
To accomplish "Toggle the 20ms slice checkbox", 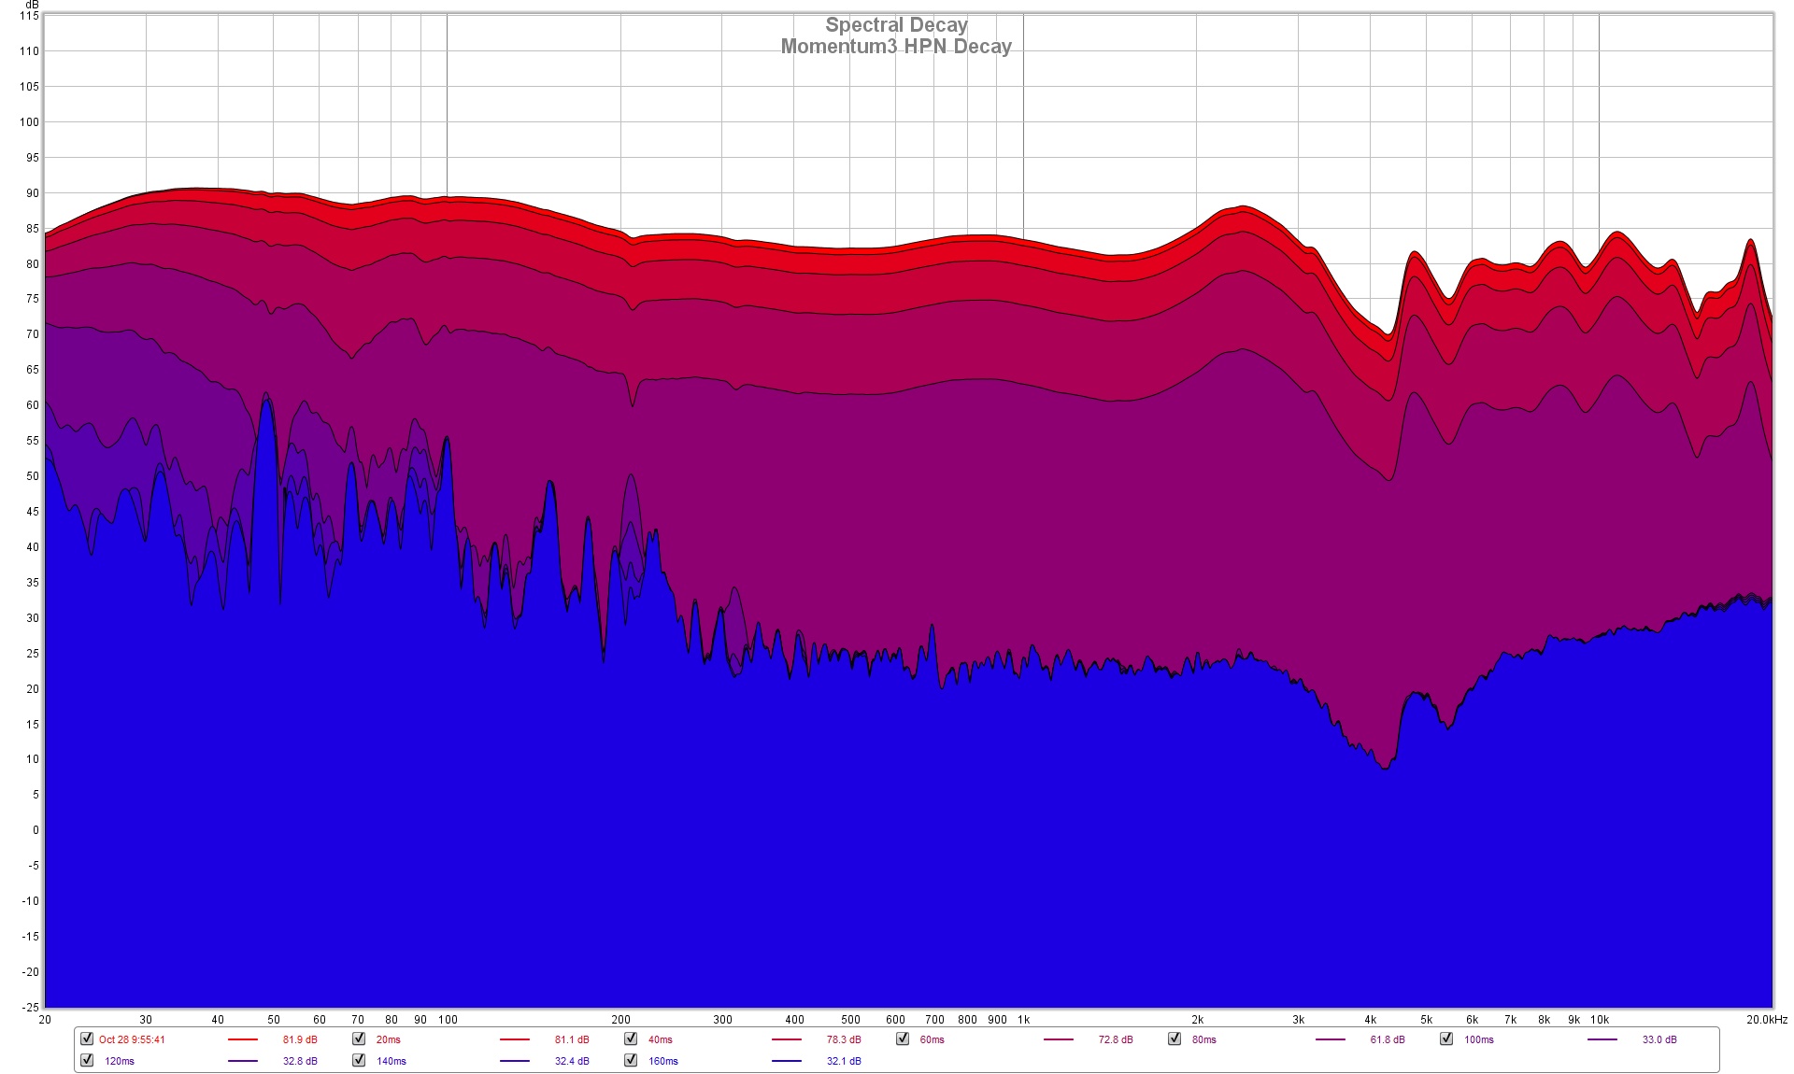I will (359, 1039).
